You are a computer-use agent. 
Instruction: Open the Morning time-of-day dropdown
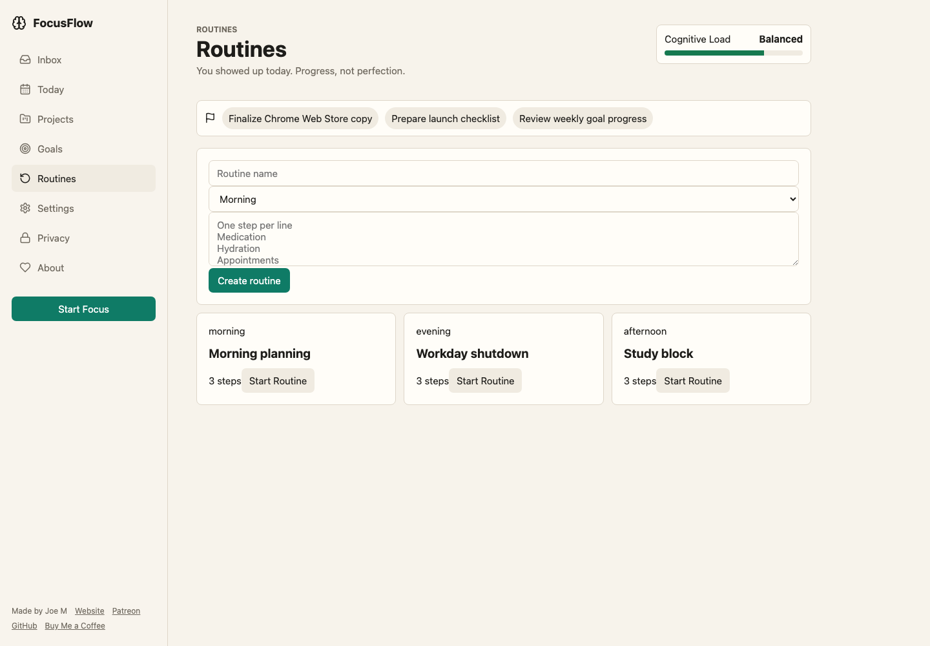pos(504,199)
